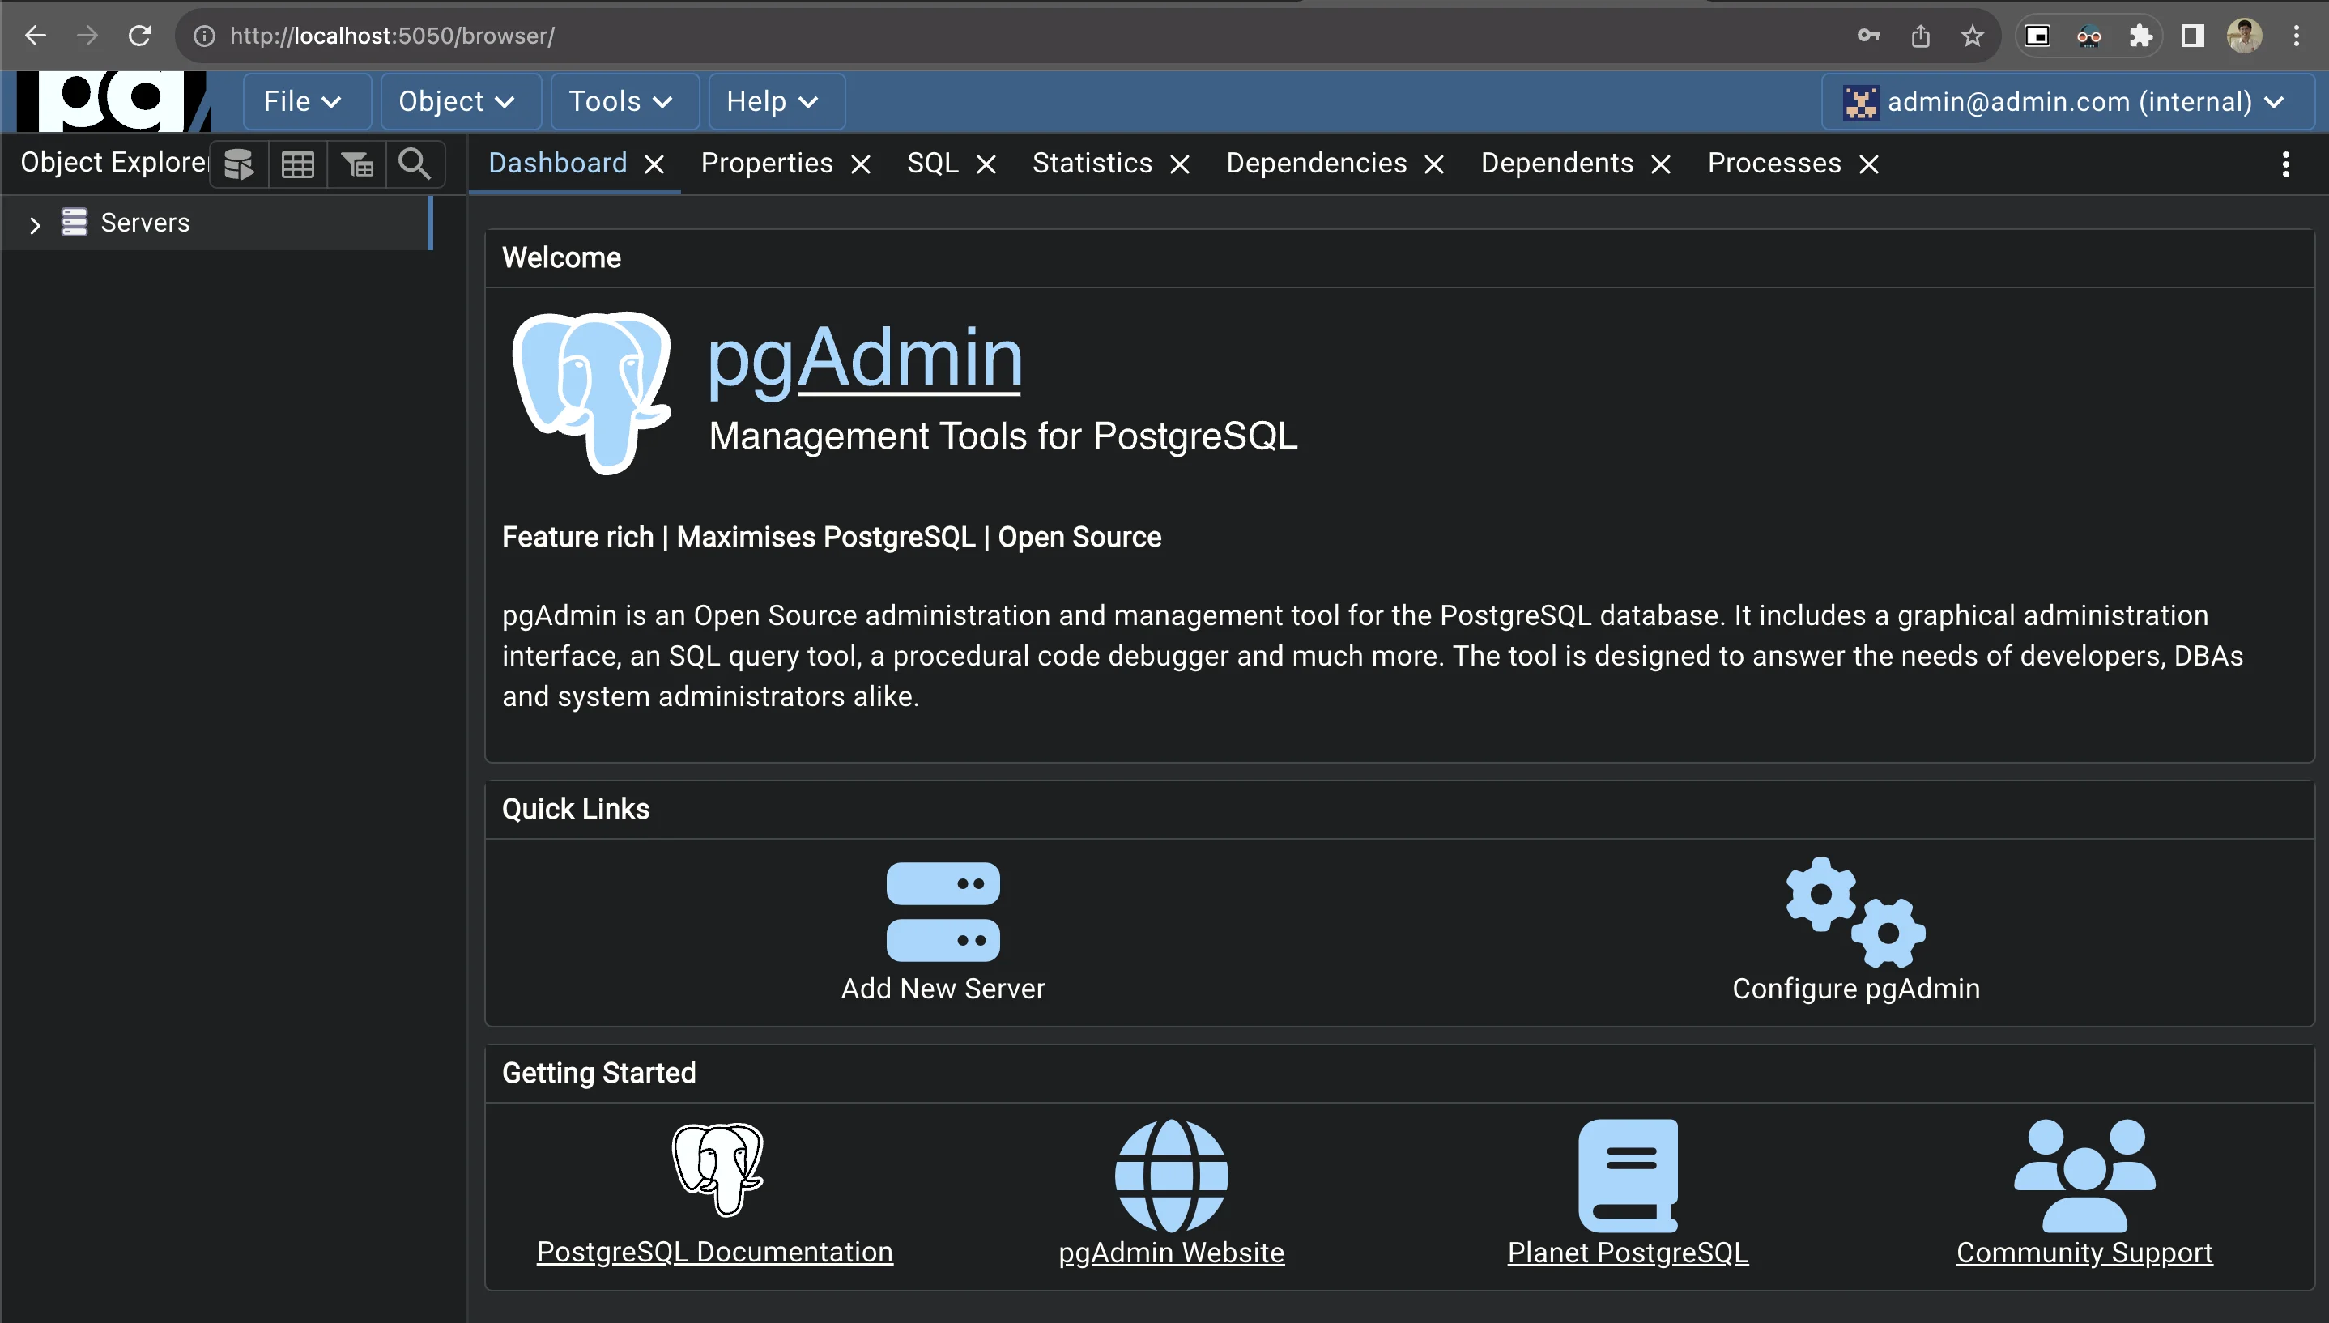Close the Dependencies tab
Image resolution: width=2329 pixels, height=1323 pixels.
[1434, 164]
